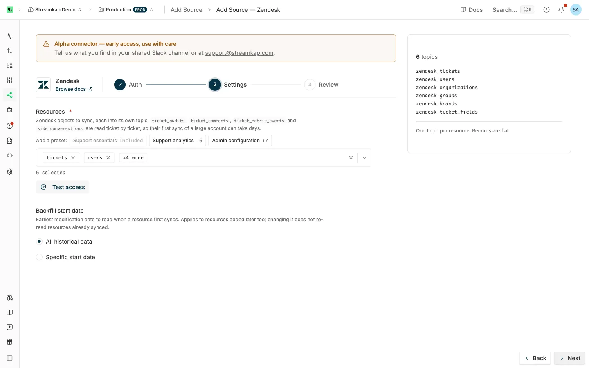
Task: Open the alert icon with red dot in sidebar
Action: 10,126
